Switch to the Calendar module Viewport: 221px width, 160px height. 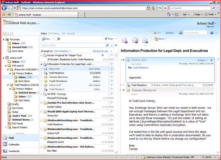coord(20,144)
